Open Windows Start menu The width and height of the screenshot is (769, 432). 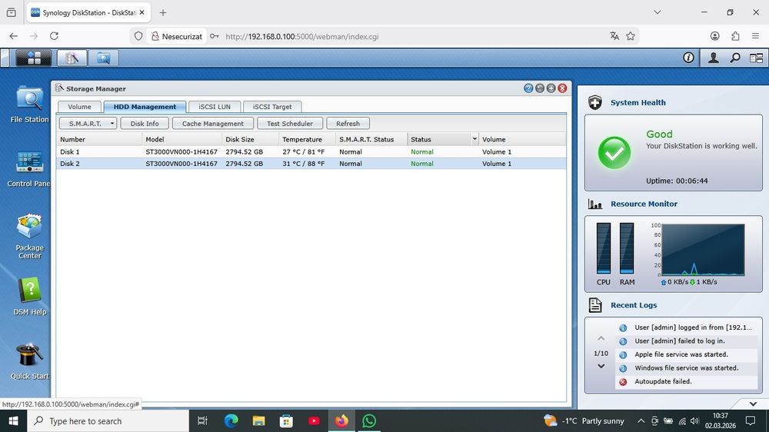13,420
